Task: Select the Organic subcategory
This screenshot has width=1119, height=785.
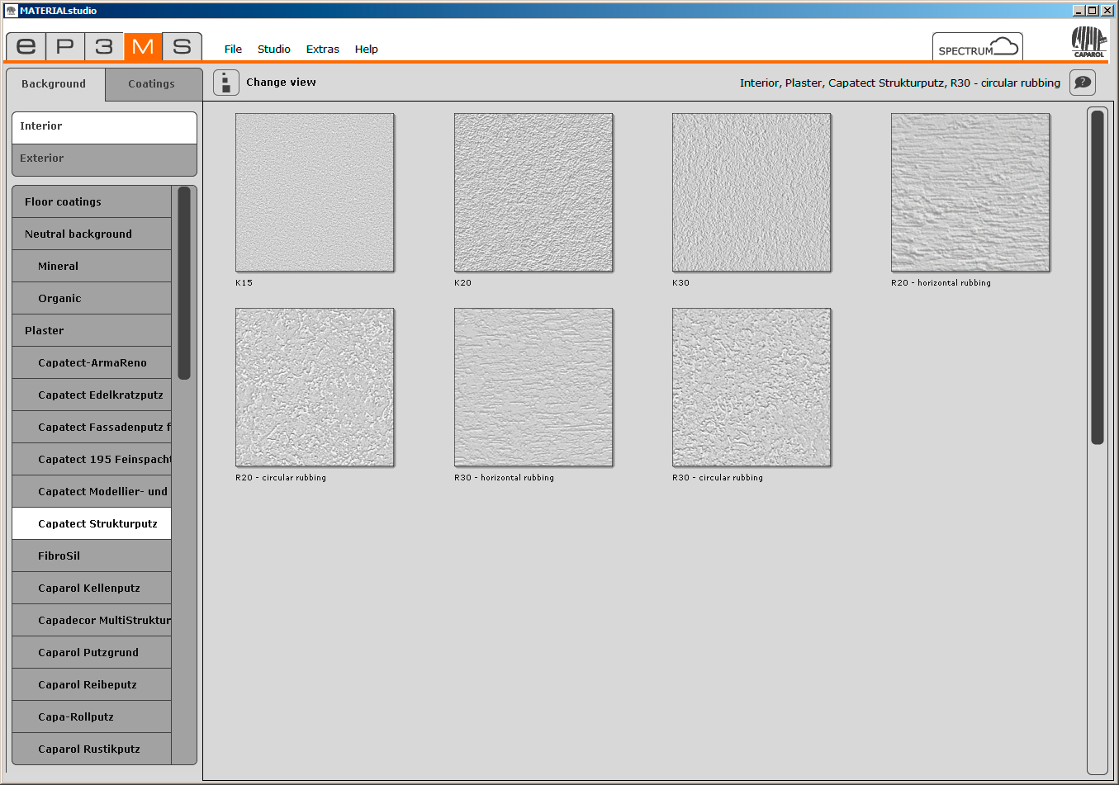Action: [92, 298]
